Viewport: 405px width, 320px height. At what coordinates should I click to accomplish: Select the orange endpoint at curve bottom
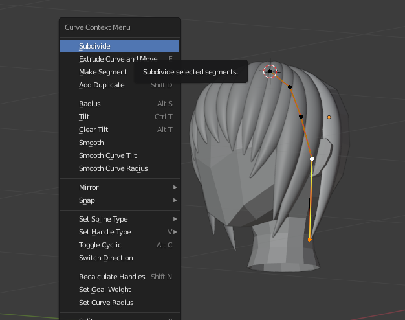[310, 240]
